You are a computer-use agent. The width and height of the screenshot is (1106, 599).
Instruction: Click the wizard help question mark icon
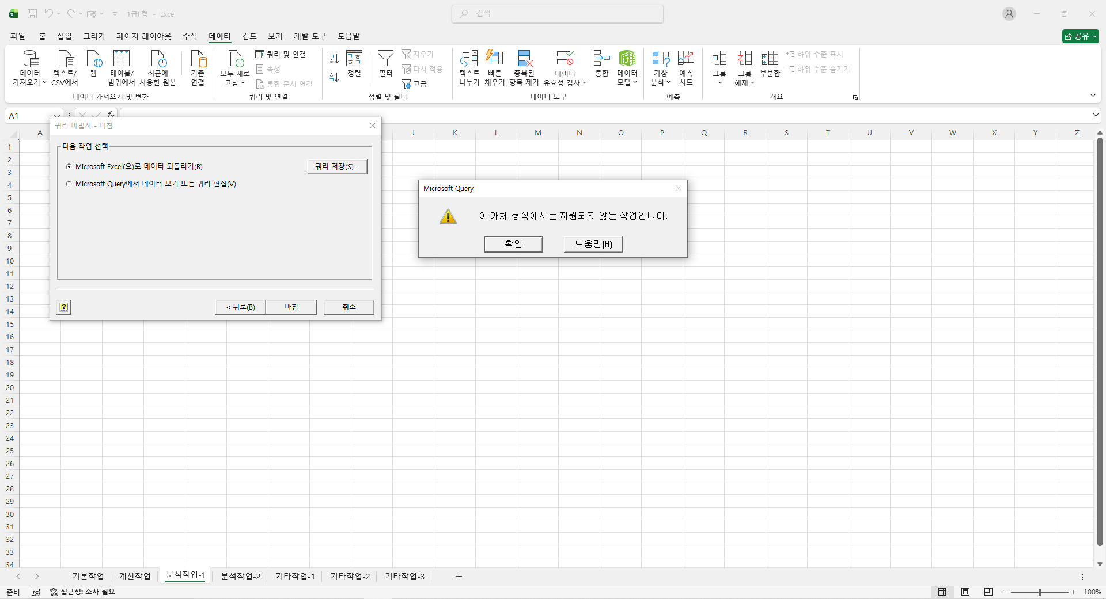tap(64, 307)
